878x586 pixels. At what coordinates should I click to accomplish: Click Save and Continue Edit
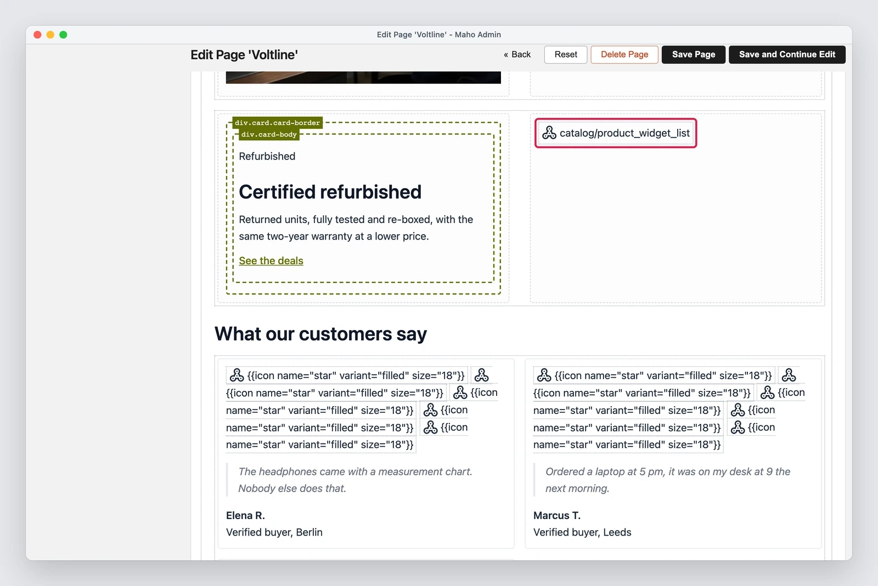pos(787,54)
